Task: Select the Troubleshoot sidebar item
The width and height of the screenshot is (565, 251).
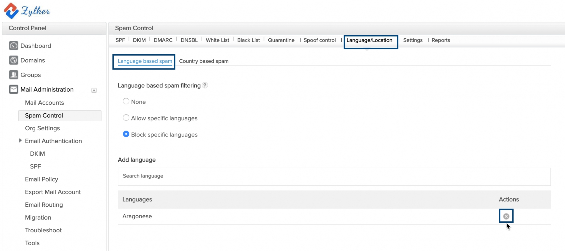Action: (x=43, y=230)
